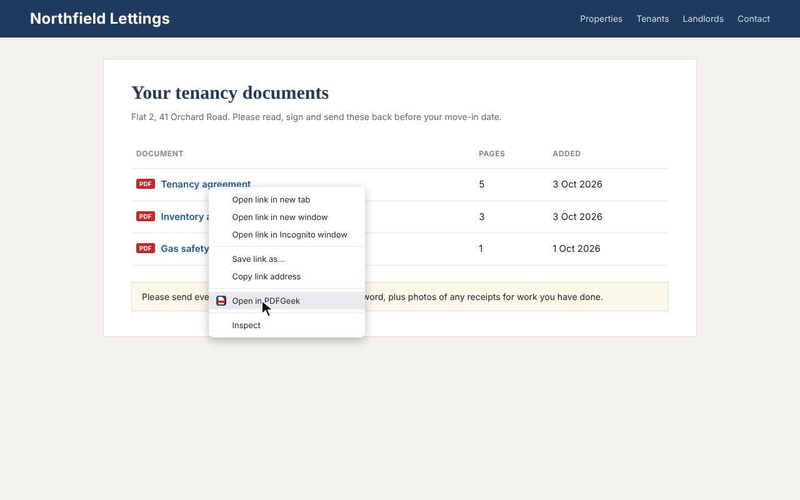Click the Document column header
Viewport: 800px width, 500px height.
coord(160,154)
